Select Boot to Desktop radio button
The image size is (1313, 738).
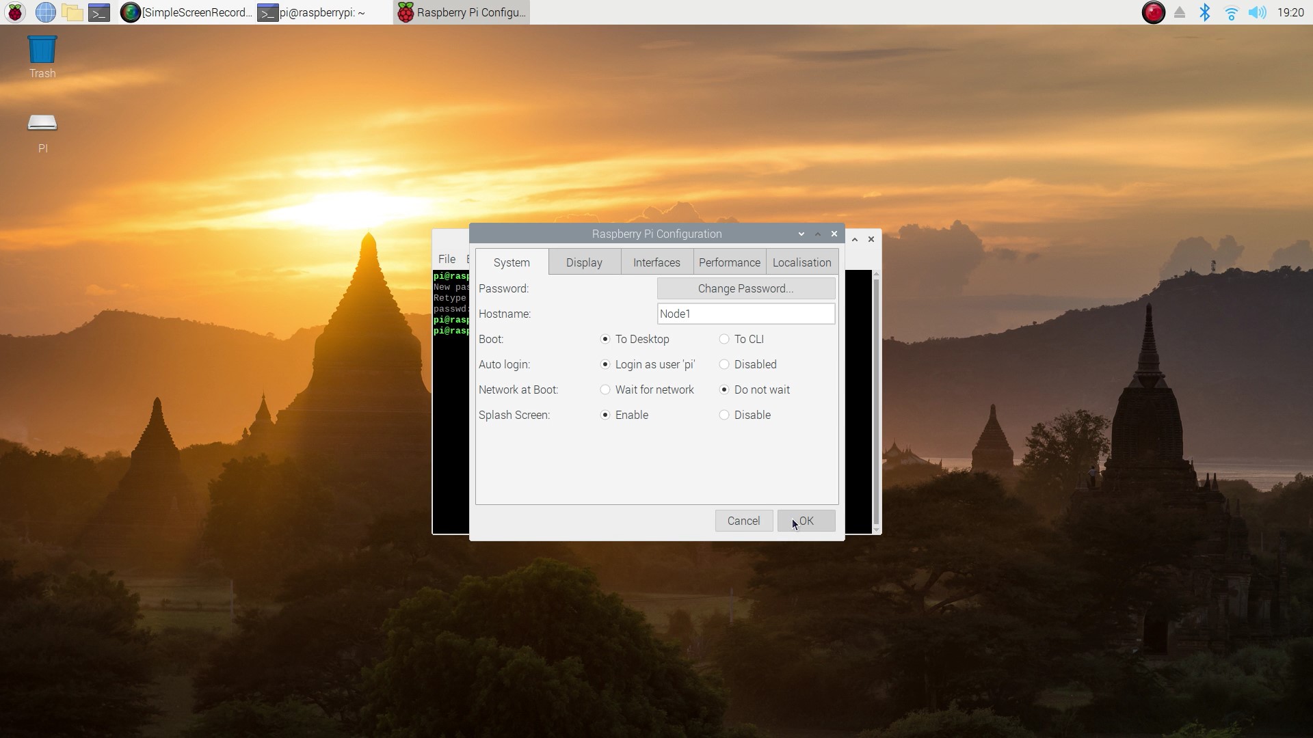click(x=605, y=339)
